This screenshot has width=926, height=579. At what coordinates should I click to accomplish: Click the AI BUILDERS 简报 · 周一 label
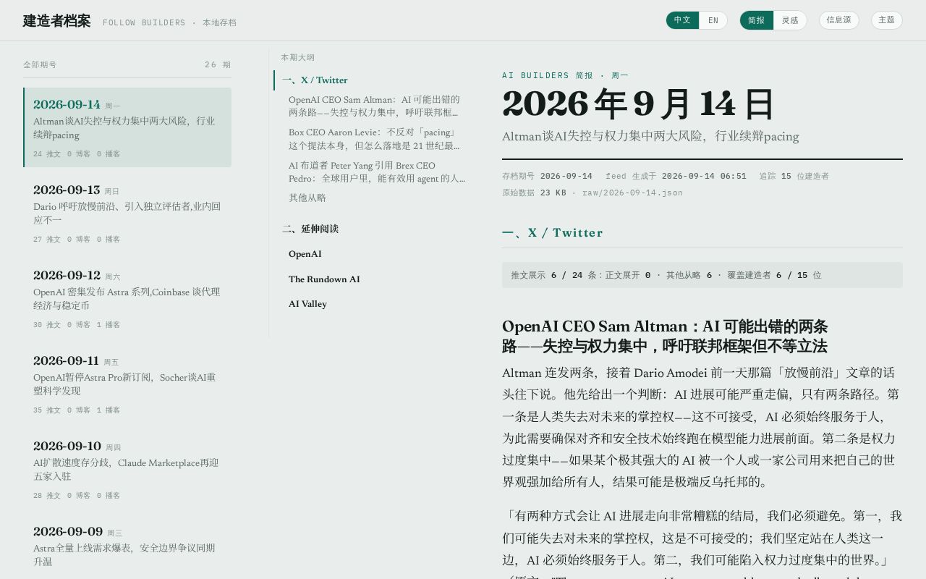click(565, 75)
